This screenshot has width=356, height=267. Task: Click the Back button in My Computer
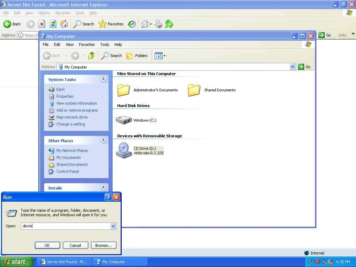point(52,56)
